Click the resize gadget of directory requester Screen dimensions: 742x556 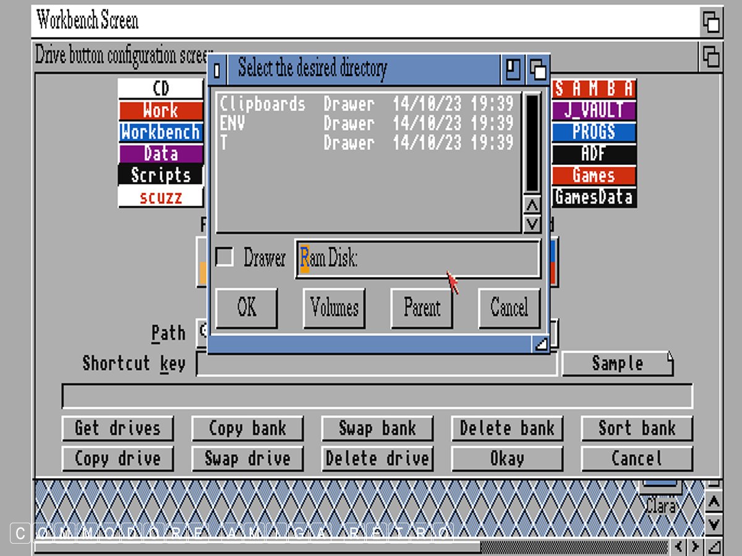[540, 344]
